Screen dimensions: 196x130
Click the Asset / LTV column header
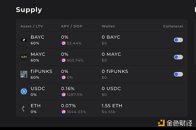coord(32,26)
